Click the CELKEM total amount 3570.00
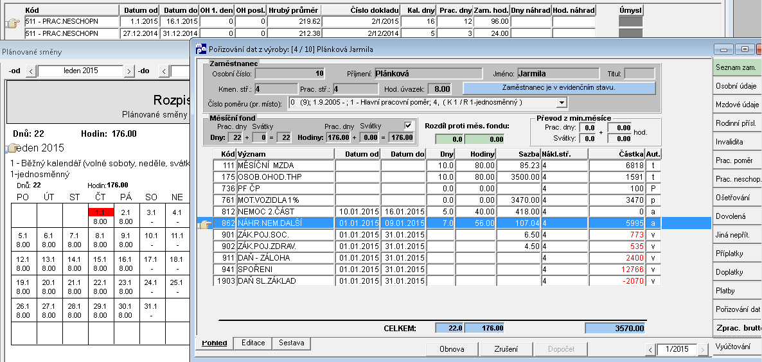The image size is (762, 362). coord(616,329)
